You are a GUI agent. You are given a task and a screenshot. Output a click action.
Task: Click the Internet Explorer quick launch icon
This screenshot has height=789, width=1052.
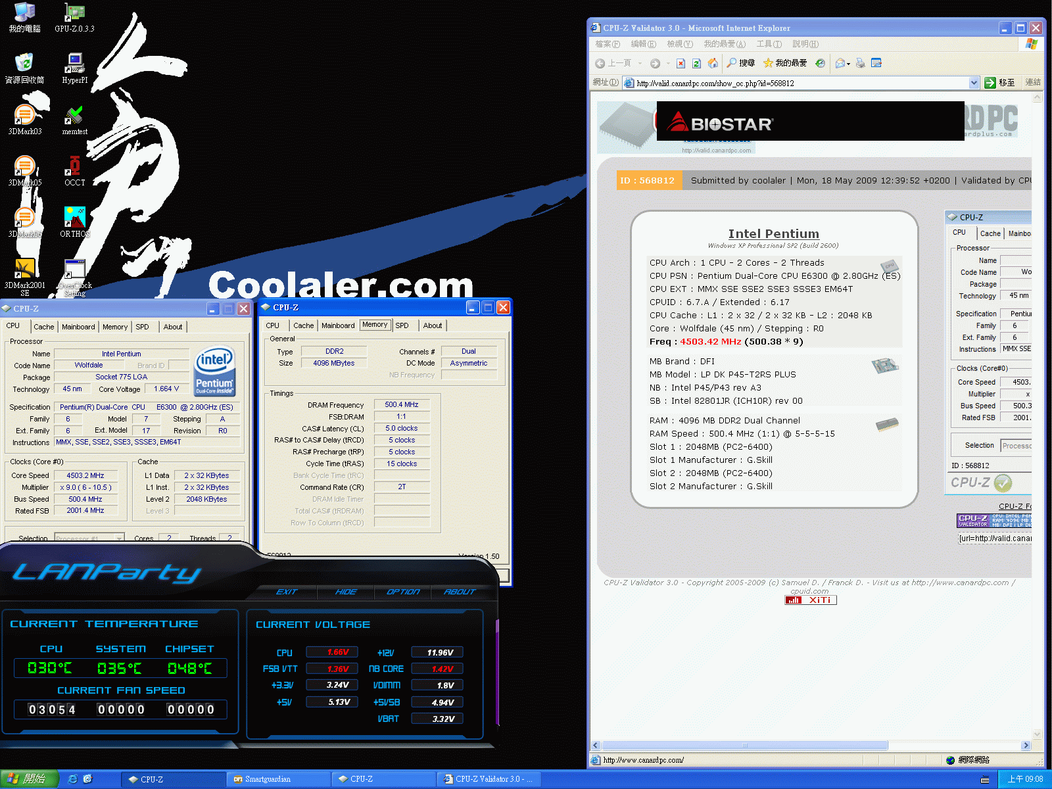(72, 779)
